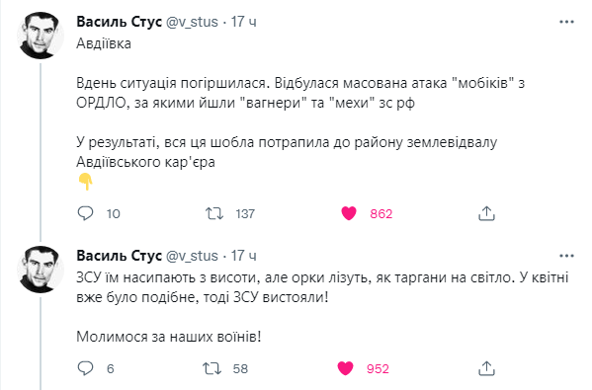Unlike the first tweet with 862 likes
This screenshot has height=390, width=592.
point(349,213)
